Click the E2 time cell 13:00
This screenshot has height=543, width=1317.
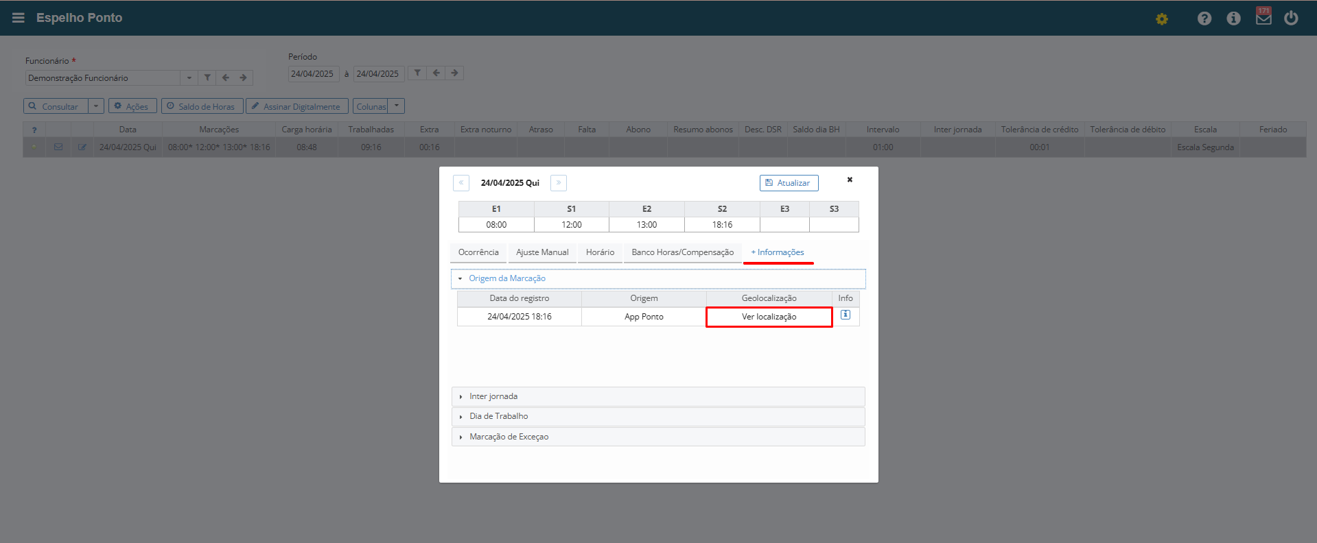(x=646, y=225)
